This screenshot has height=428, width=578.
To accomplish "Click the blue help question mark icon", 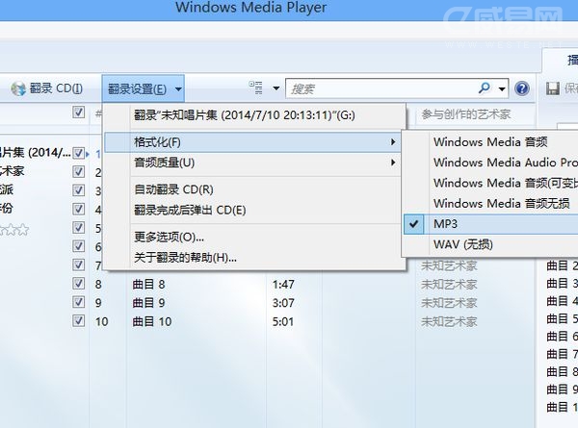I will click(x=522, y=88).
